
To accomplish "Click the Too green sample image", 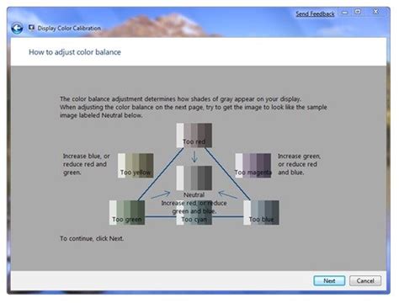I will tap(127, 212).
